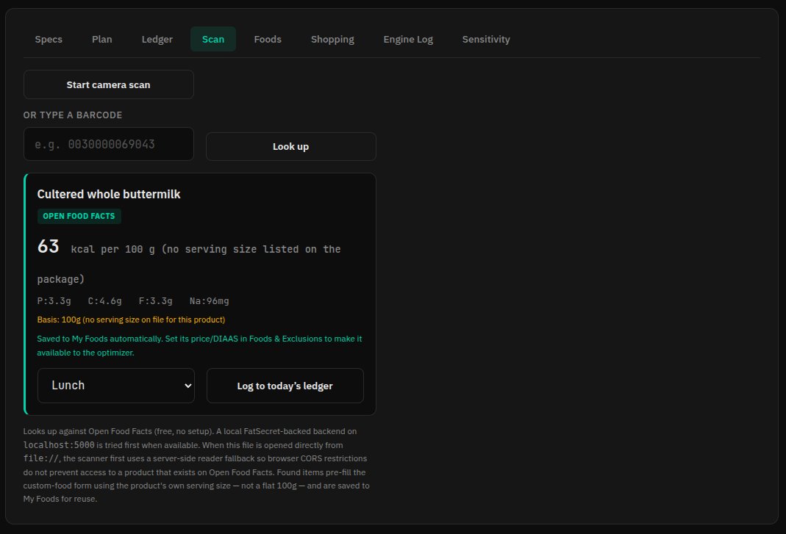Click the localhost:5000 code text
786x534 pixels.
click(59, 445)
